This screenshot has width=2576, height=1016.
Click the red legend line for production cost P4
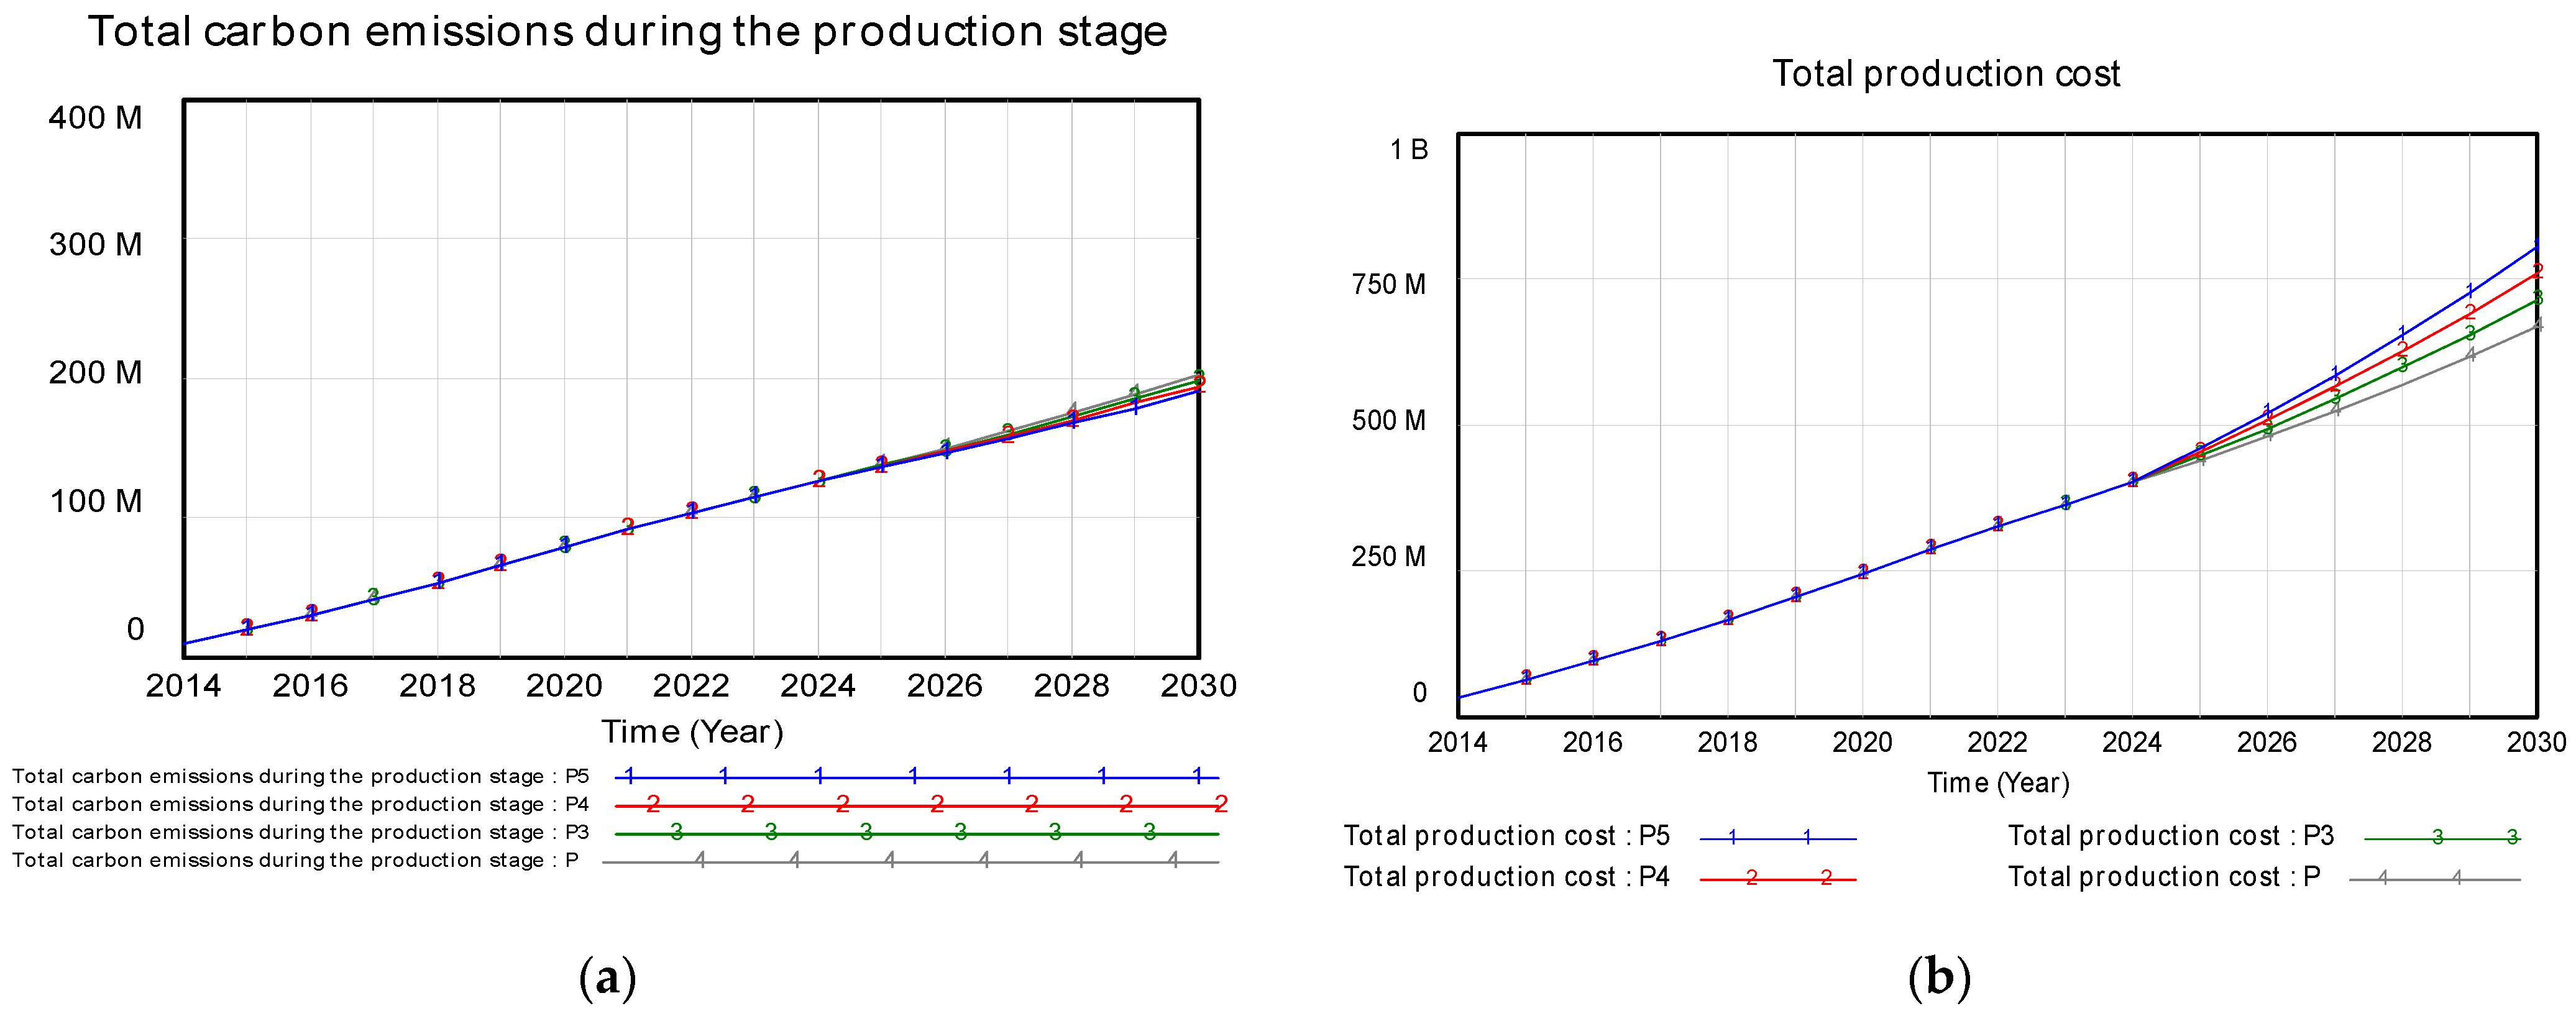point(1778,879)
